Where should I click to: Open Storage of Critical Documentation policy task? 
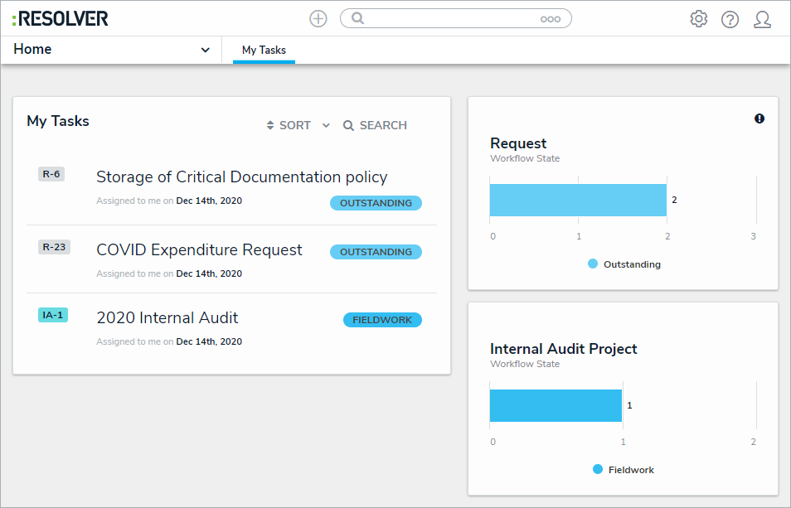click(241, 177)
